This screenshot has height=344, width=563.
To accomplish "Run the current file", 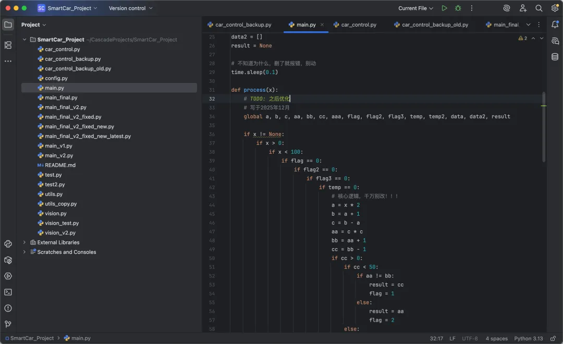I will pyautogui.click(x=444, y=8).
